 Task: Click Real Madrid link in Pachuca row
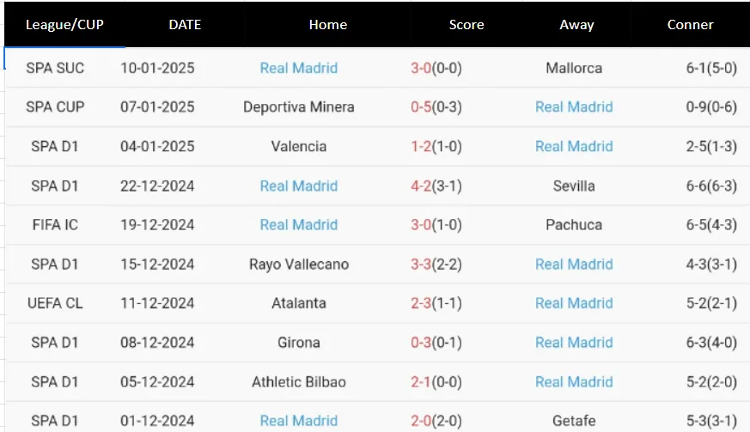(298, 225)
